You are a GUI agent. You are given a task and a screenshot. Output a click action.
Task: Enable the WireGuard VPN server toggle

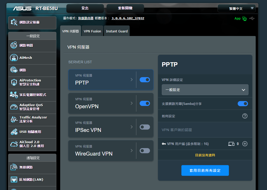(145, 151)
